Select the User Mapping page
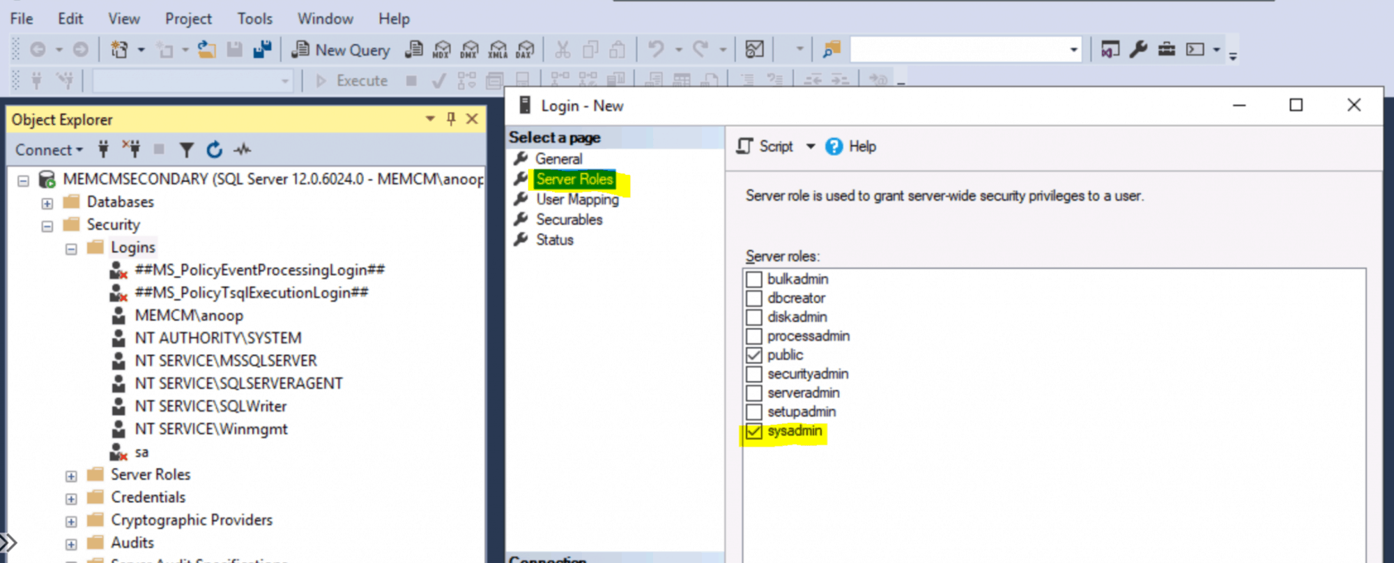This screenshot has width=1394, height=563. [577, 199]
